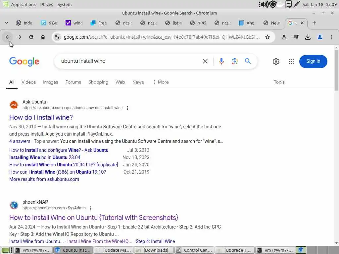The width and height of the screenshot is (339, 254).
Task: Open the Applications menu
Action: pyautogui.click(x=24, y=4)
